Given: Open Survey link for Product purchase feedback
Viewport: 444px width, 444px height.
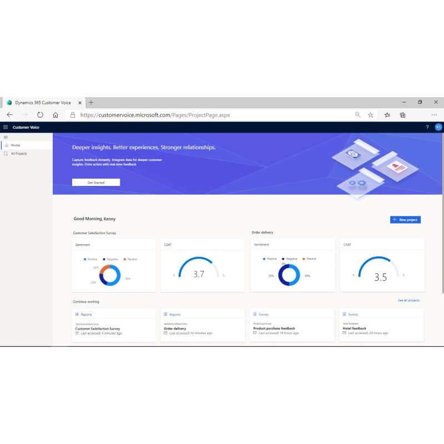Looking at the screenshot, I should [264, 314].
